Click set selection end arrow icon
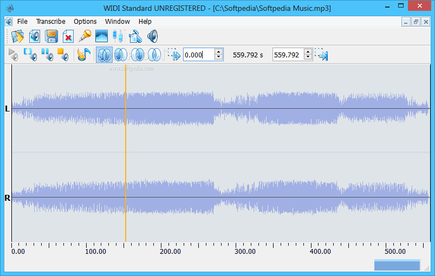The width and height of the screenshot is (435, 276). pyautogui.click(x=322, y=55)
